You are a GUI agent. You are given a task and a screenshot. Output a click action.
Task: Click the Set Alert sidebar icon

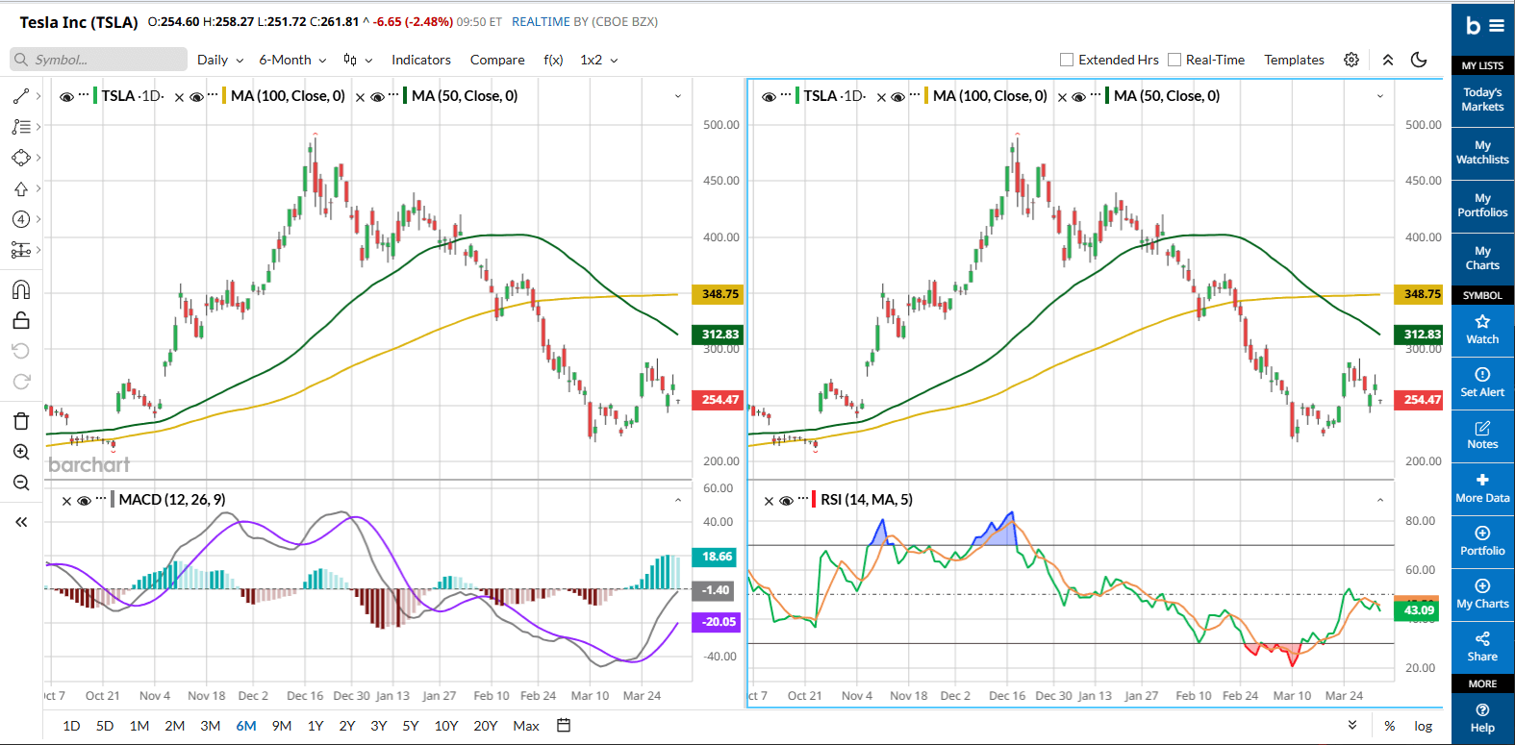tap(1481, 382)
